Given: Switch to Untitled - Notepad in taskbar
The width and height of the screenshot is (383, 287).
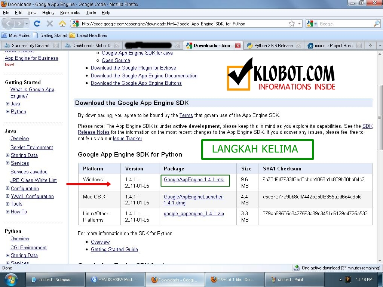Looking at the screenshot, I should coord(55,280).
